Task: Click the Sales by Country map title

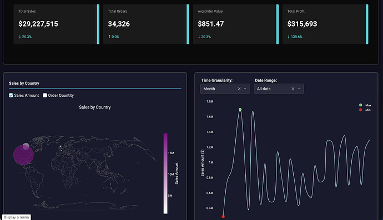Action: [x=95, y=107]
